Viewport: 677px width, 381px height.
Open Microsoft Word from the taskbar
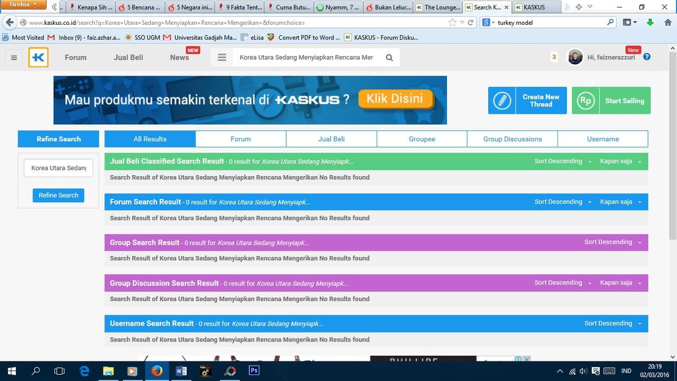pos(181,371)
